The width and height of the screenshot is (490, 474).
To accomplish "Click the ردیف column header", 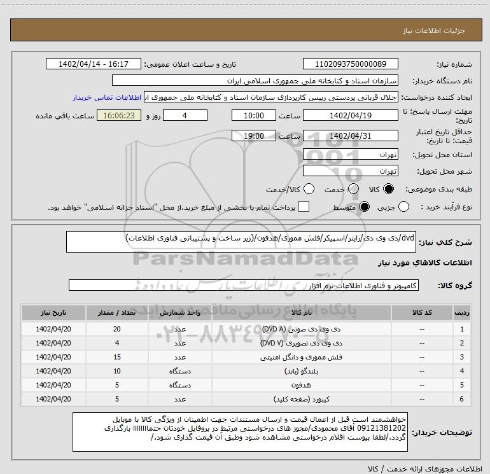I will [462, 312].
